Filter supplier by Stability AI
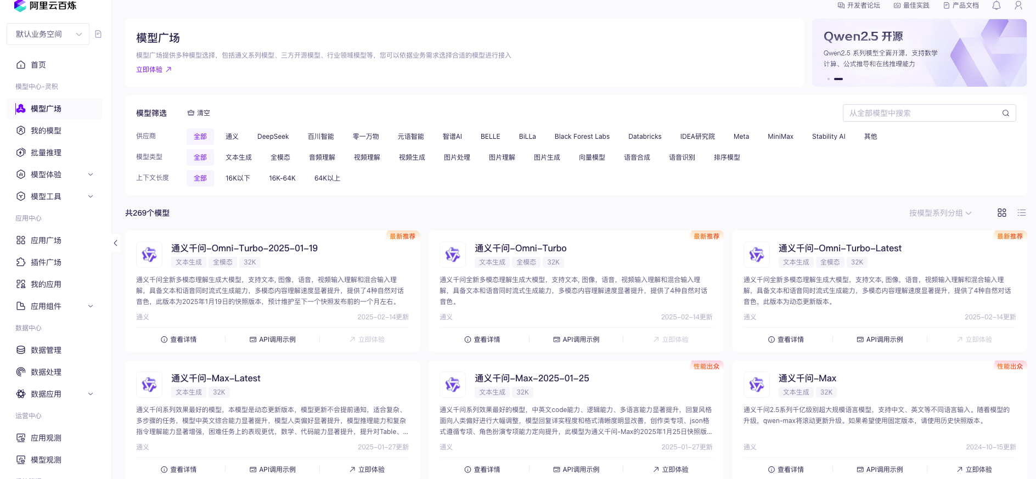 click(x=829, y=137)
